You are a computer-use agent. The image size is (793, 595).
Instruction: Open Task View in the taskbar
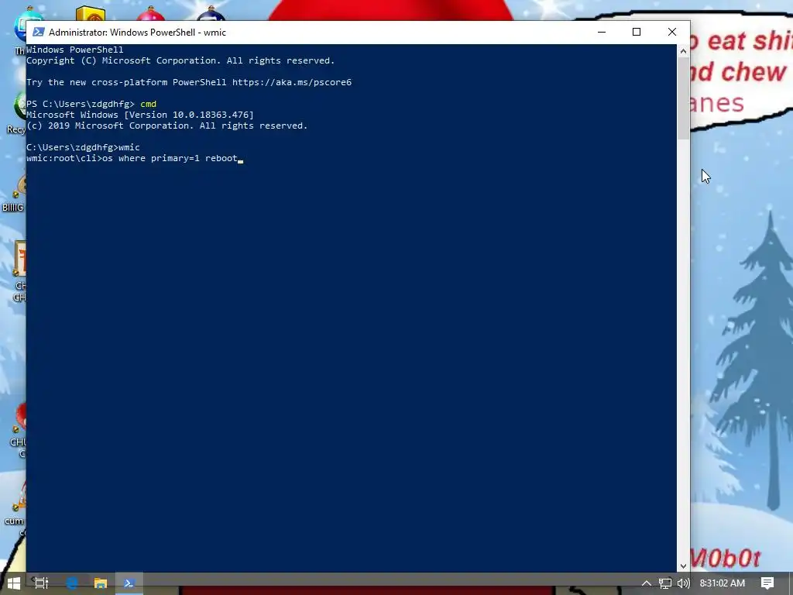[x=42, y=583]
